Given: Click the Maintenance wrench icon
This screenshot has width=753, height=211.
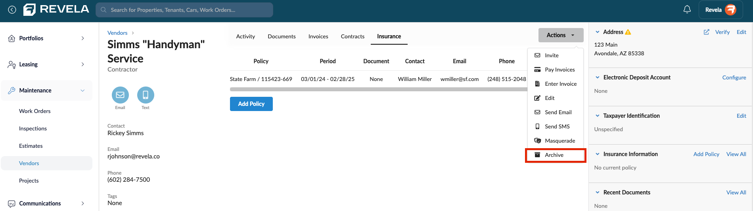Looking at the screenshot, I should coord(12,90).
